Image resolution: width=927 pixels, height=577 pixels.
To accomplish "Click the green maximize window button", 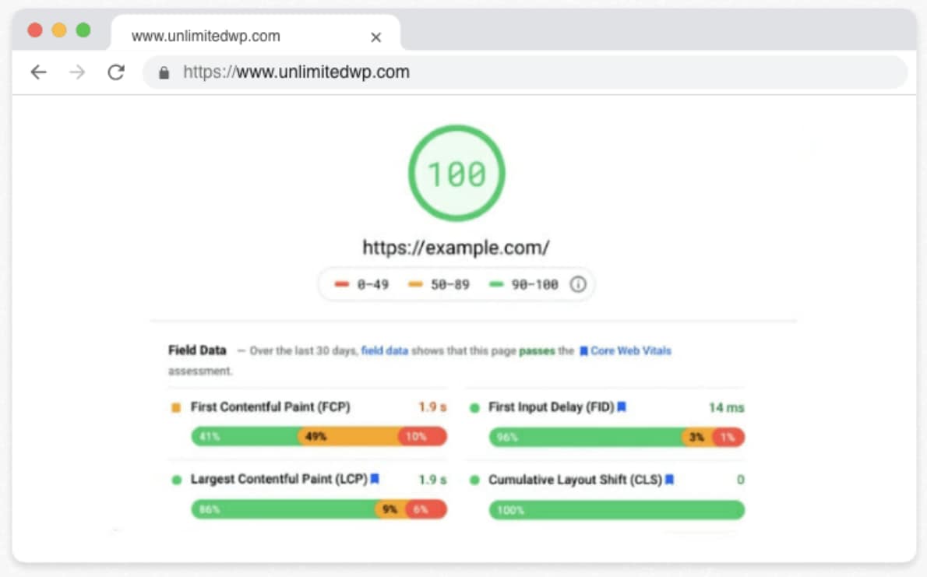I will 83,30.
